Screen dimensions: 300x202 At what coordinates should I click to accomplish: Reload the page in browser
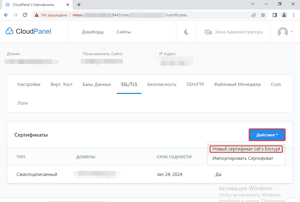(25, 15)
